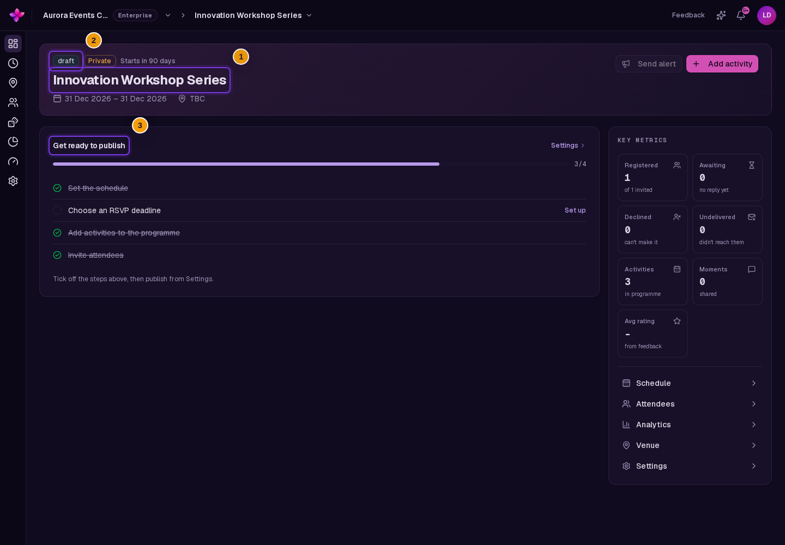This screenshot has width=785, height=545.
Task: Click the "31 Dec 2026 – 31 Dec 2026" date
Action: pos(116,99)
